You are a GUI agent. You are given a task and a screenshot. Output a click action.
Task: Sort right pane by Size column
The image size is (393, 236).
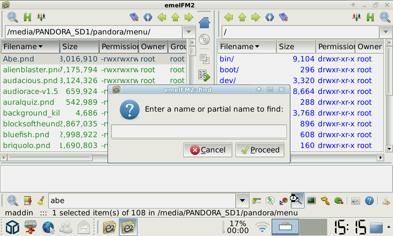point(296,46)
